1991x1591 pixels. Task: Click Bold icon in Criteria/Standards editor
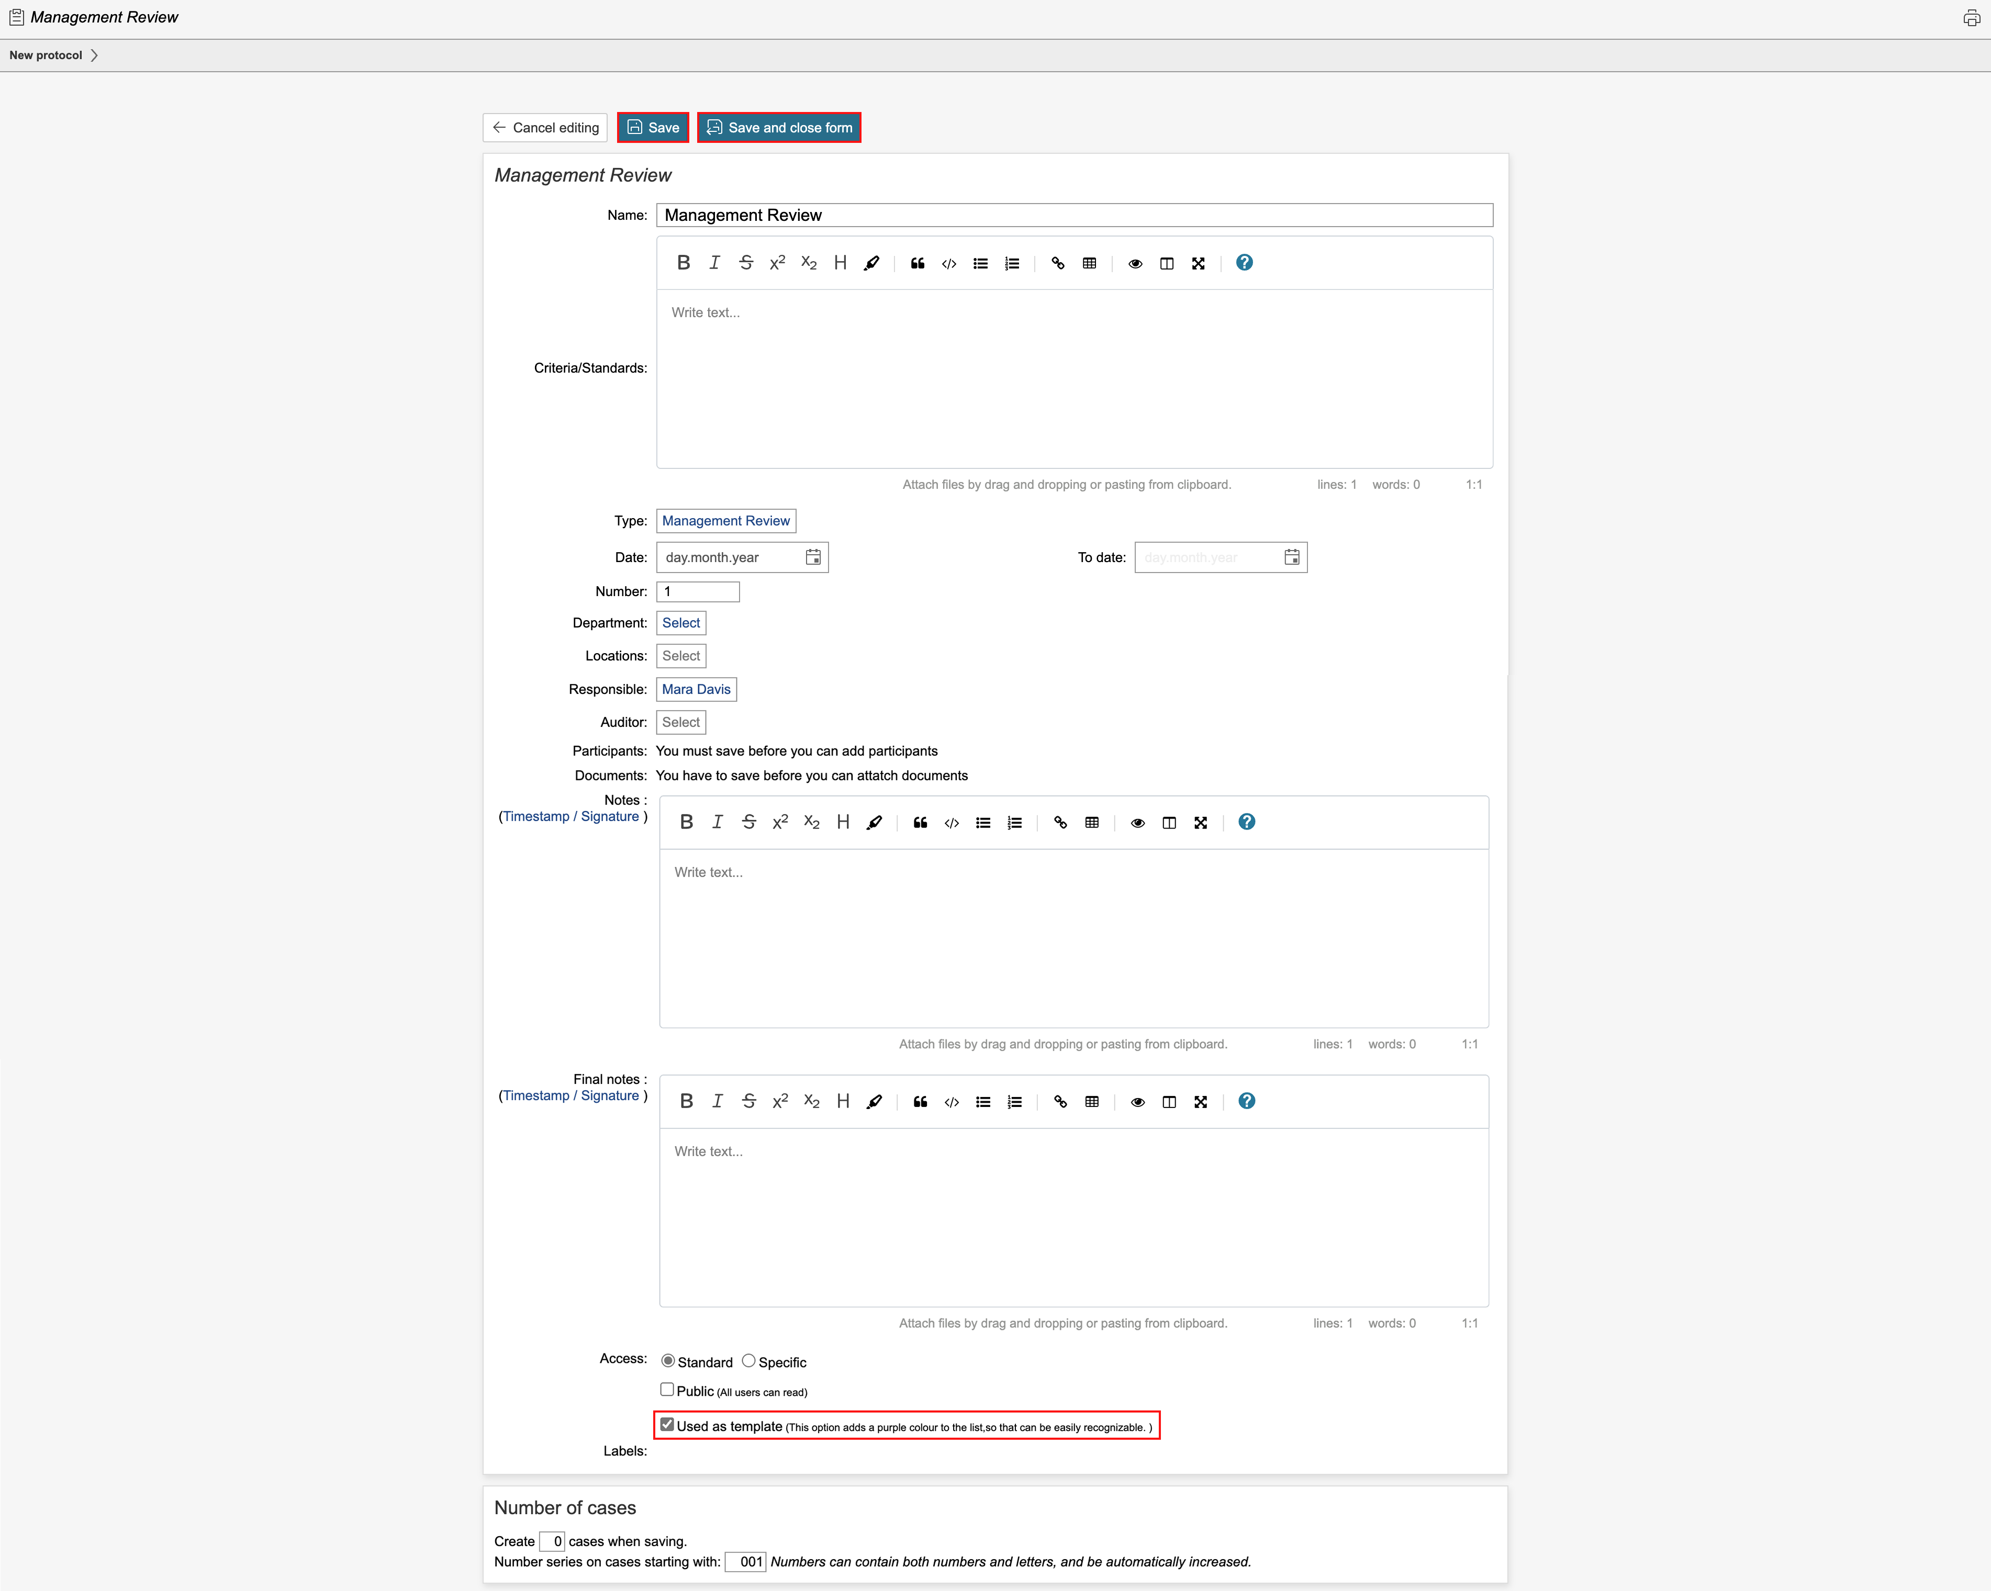684,263
